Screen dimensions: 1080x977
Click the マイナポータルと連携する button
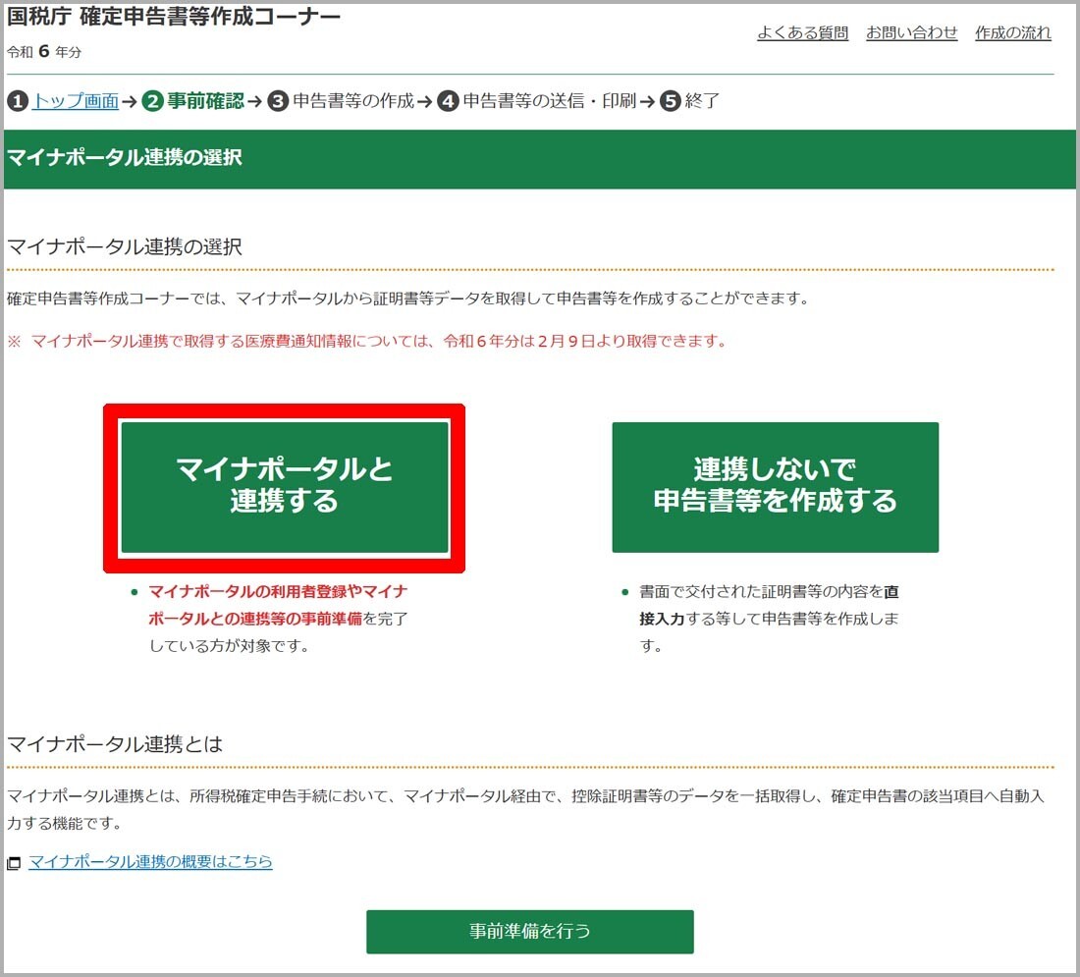pos(285,487)
